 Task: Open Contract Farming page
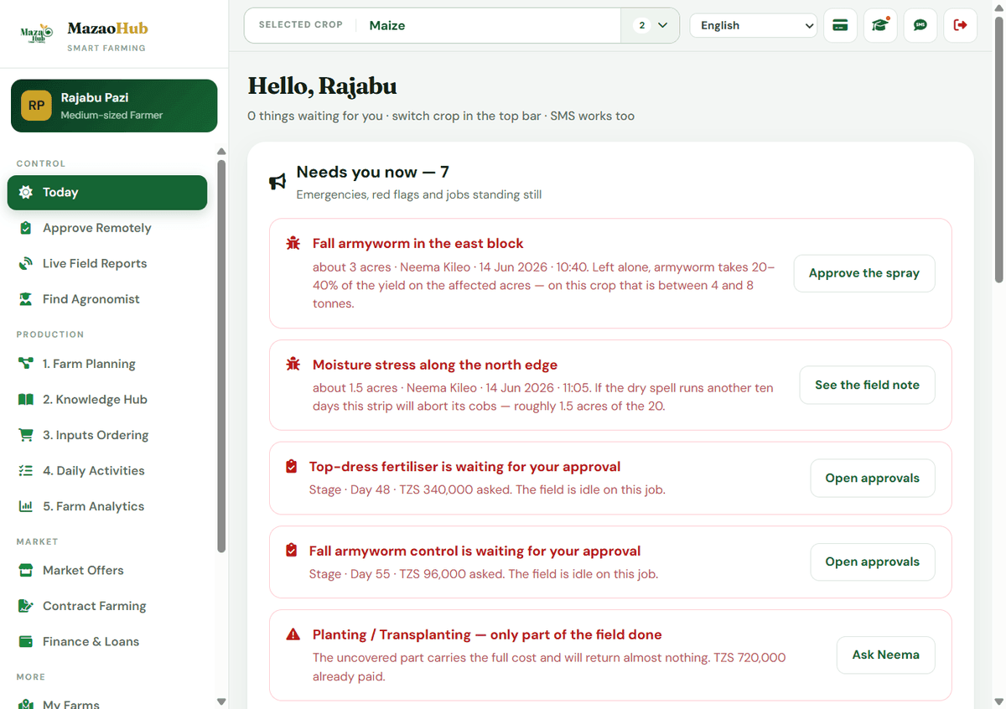coord(107,606)
